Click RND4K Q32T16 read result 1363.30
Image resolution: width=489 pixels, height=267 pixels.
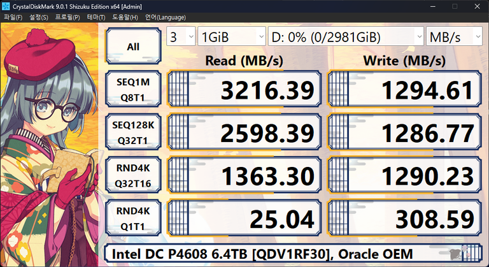(244, 175)
